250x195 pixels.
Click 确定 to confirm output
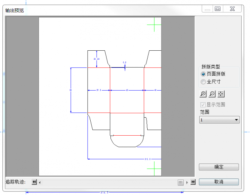pyautogui.click(x=219, y=167)
